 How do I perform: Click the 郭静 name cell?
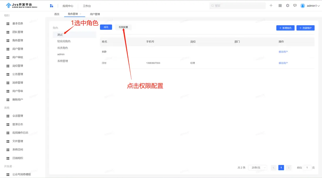104,52
